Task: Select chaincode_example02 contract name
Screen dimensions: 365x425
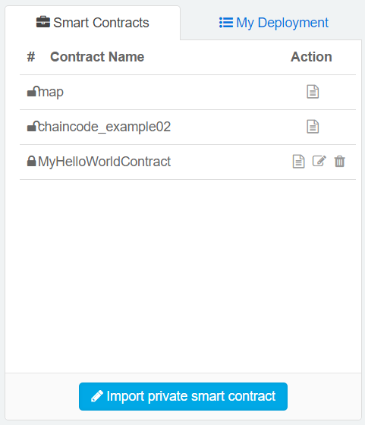Action: click(104, 127)
